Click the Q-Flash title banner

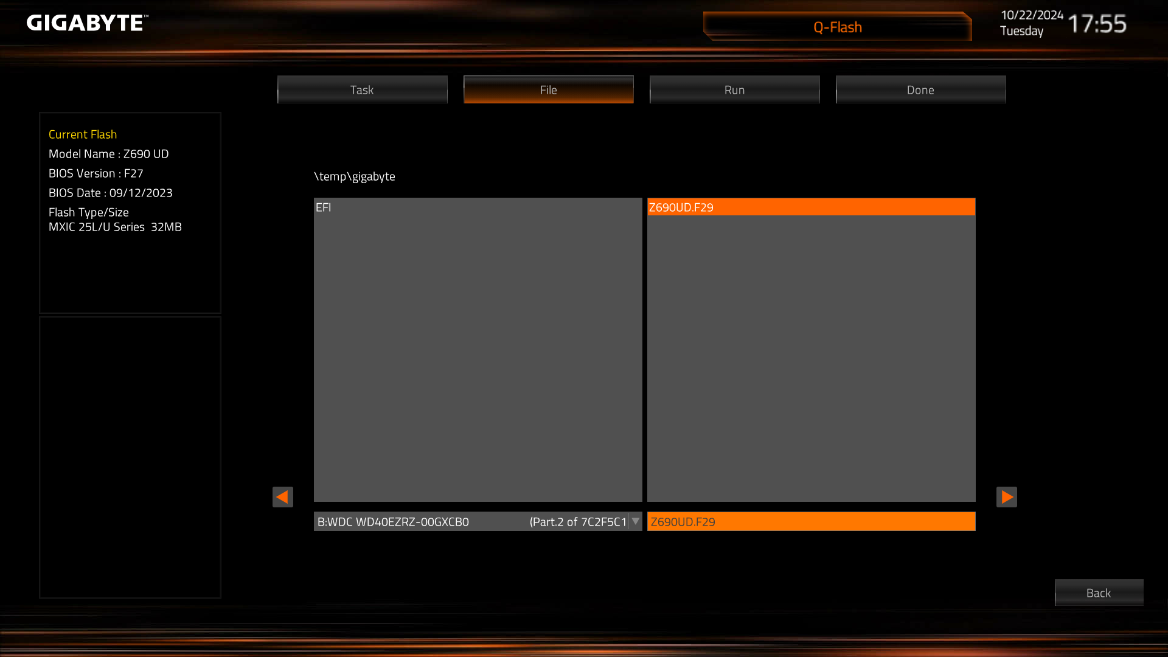(837, 27)
